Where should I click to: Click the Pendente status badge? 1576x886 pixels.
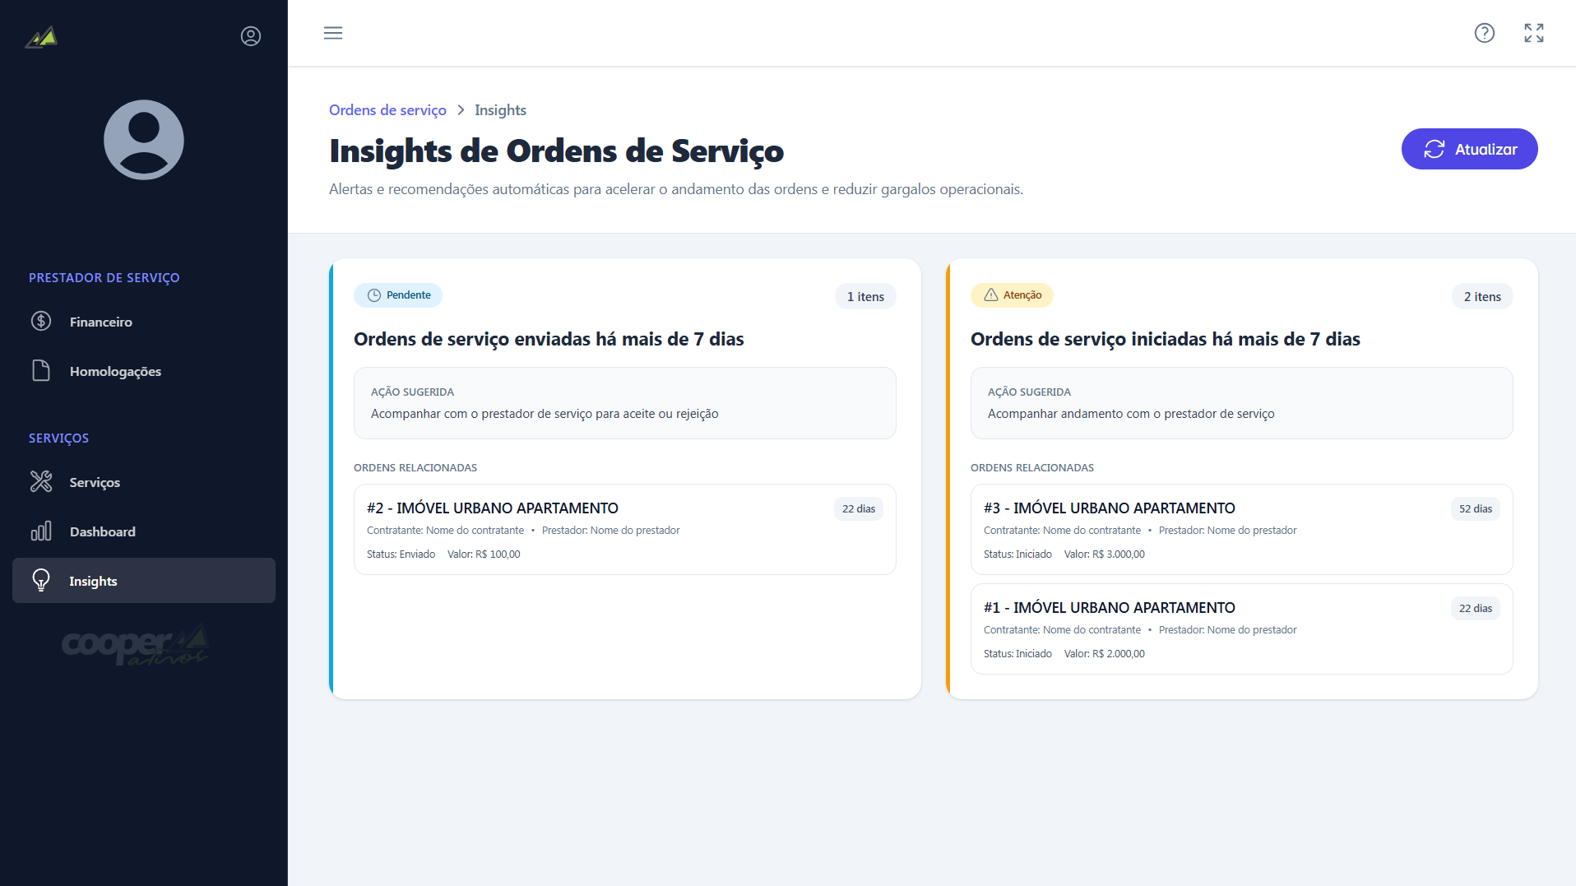398,295
